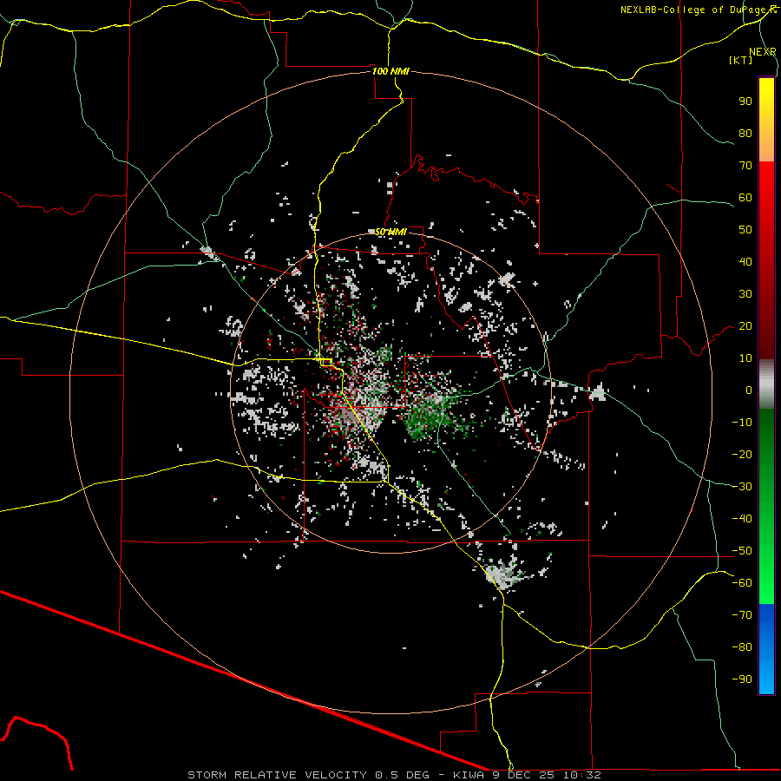Click the 50 value on color scale
Viewport: 781px width, 781px height.
tap(745, 230)
